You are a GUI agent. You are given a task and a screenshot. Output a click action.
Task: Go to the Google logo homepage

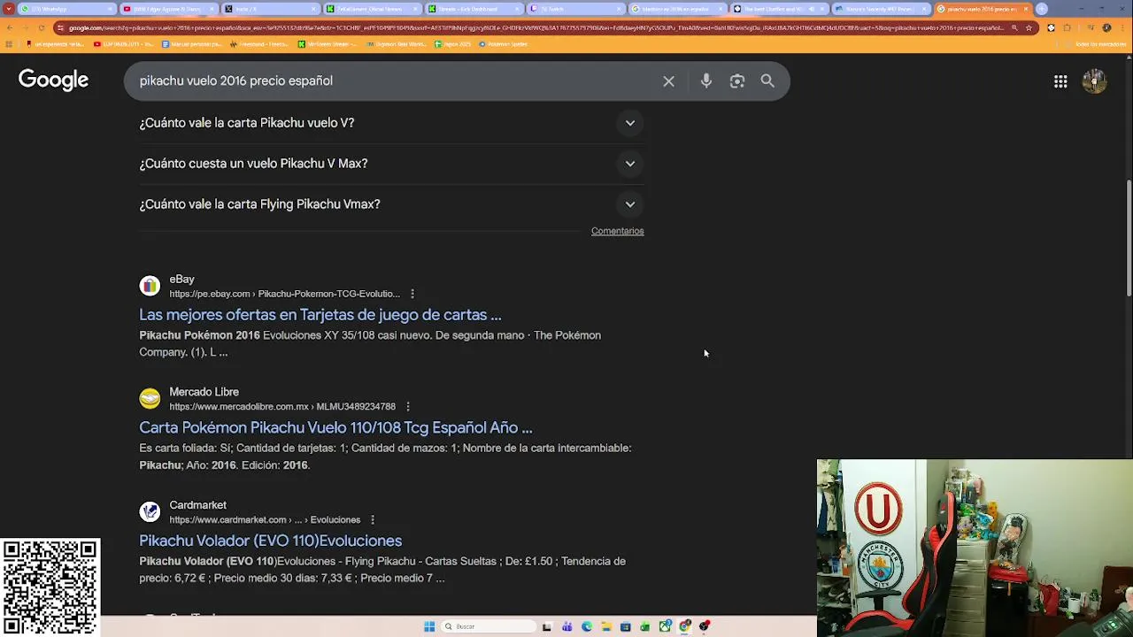tap(53, 81)
